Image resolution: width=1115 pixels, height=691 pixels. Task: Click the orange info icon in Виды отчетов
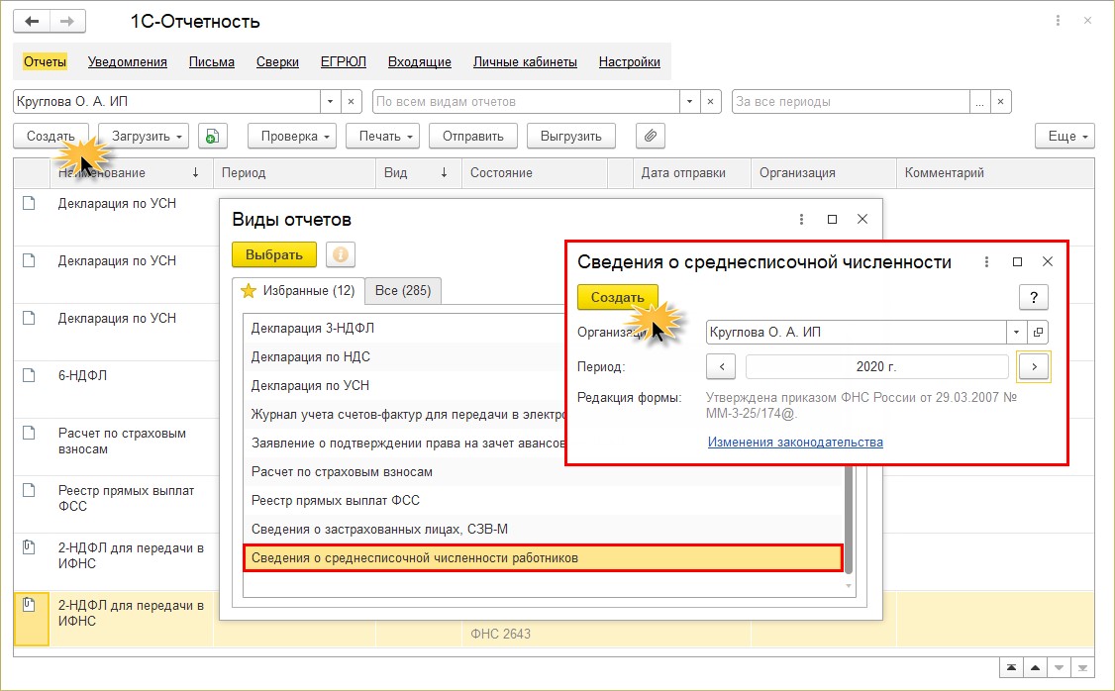[x=341, y=254]
